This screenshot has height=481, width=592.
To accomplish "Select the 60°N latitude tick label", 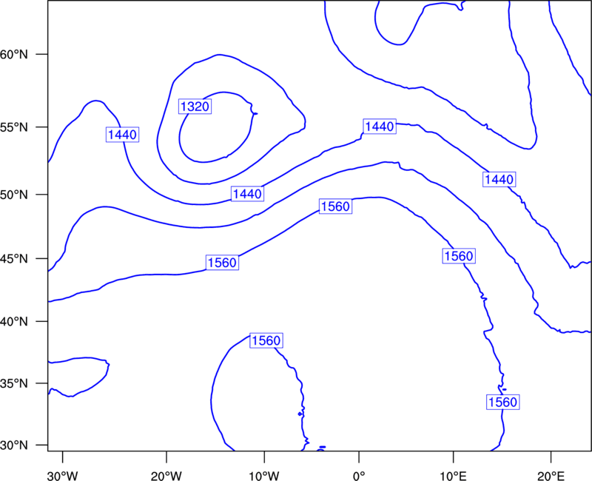I will (x=14, y=54).
